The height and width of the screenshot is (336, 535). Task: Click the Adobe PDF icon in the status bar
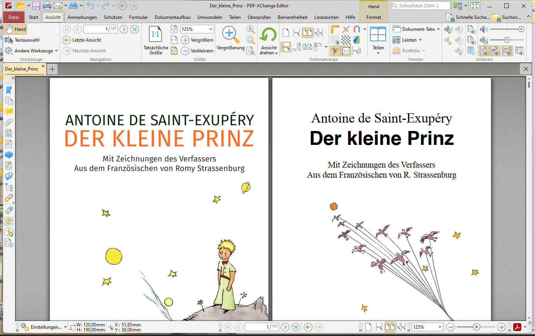click(517, 327)
